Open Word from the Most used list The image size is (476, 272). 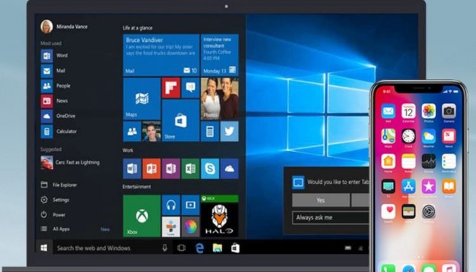tap(55, 56)
